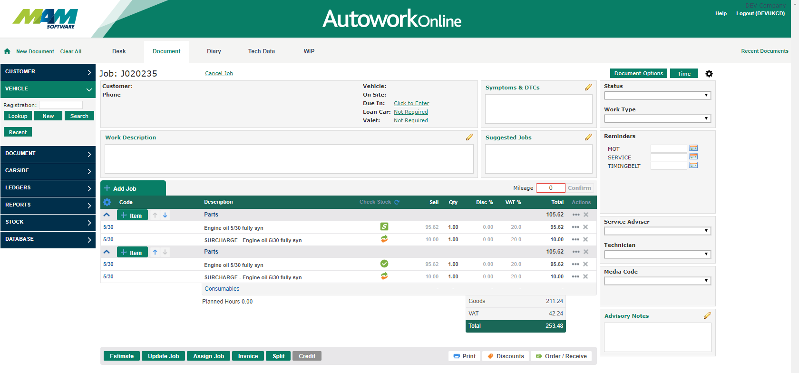Viewport: 799px width, 373px height.
Task: Click the green S stock icon on first Engine oil row
Action: point(384,227)
